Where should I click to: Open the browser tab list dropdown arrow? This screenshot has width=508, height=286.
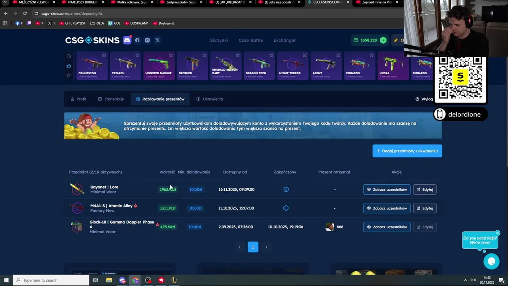pyautogui.click(x=5, y=2)
